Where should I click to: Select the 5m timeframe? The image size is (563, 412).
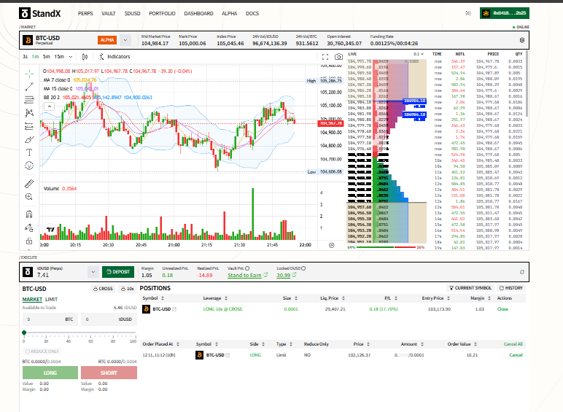click(x=47, y=57)
